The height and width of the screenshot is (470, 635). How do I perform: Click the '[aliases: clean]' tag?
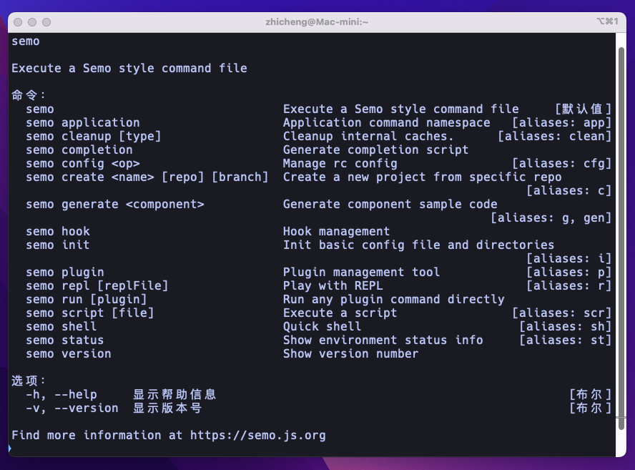click(x=554, y=136)
